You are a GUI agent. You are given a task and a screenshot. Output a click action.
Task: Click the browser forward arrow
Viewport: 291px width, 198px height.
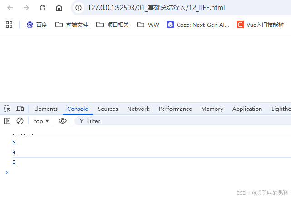(26, 8)
